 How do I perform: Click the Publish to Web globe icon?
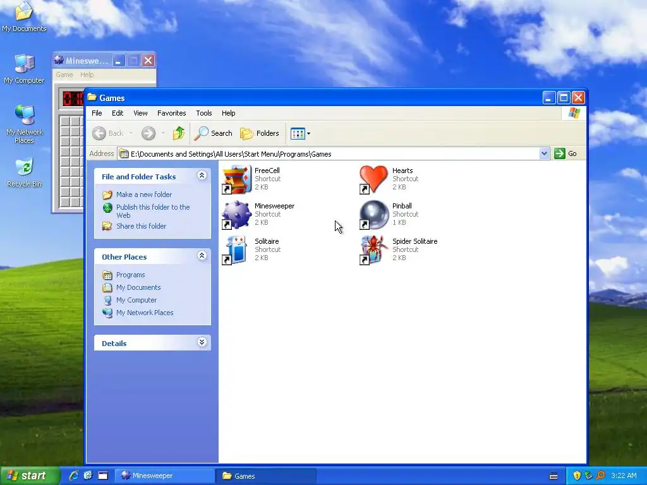coord(107,208)
